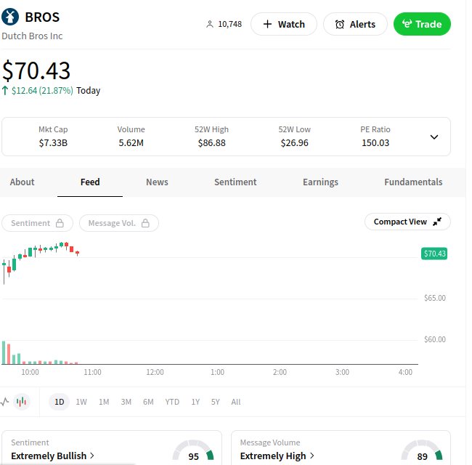Select the line chart type icon
472x465 pixels.
[5, 402]
